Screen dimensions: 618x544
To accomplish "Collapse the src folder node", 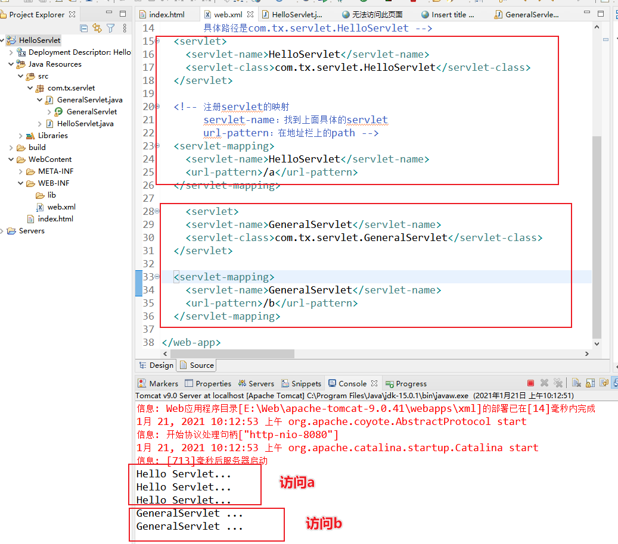I will [20, 76].
